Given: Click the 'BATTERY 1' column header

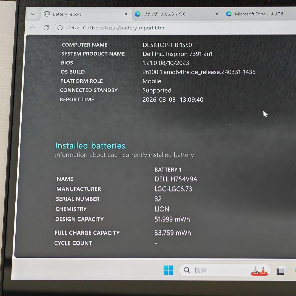Looking at the screenshot, I should [x=168, y=170].
